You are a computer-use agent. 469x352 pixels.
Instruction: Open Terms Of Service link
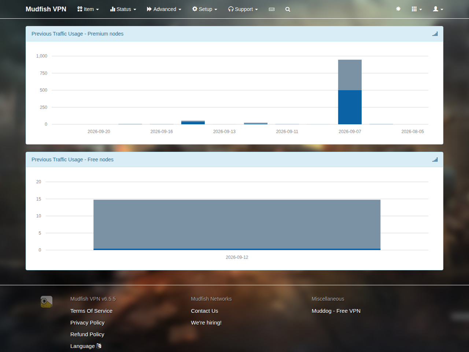(91, 311)
